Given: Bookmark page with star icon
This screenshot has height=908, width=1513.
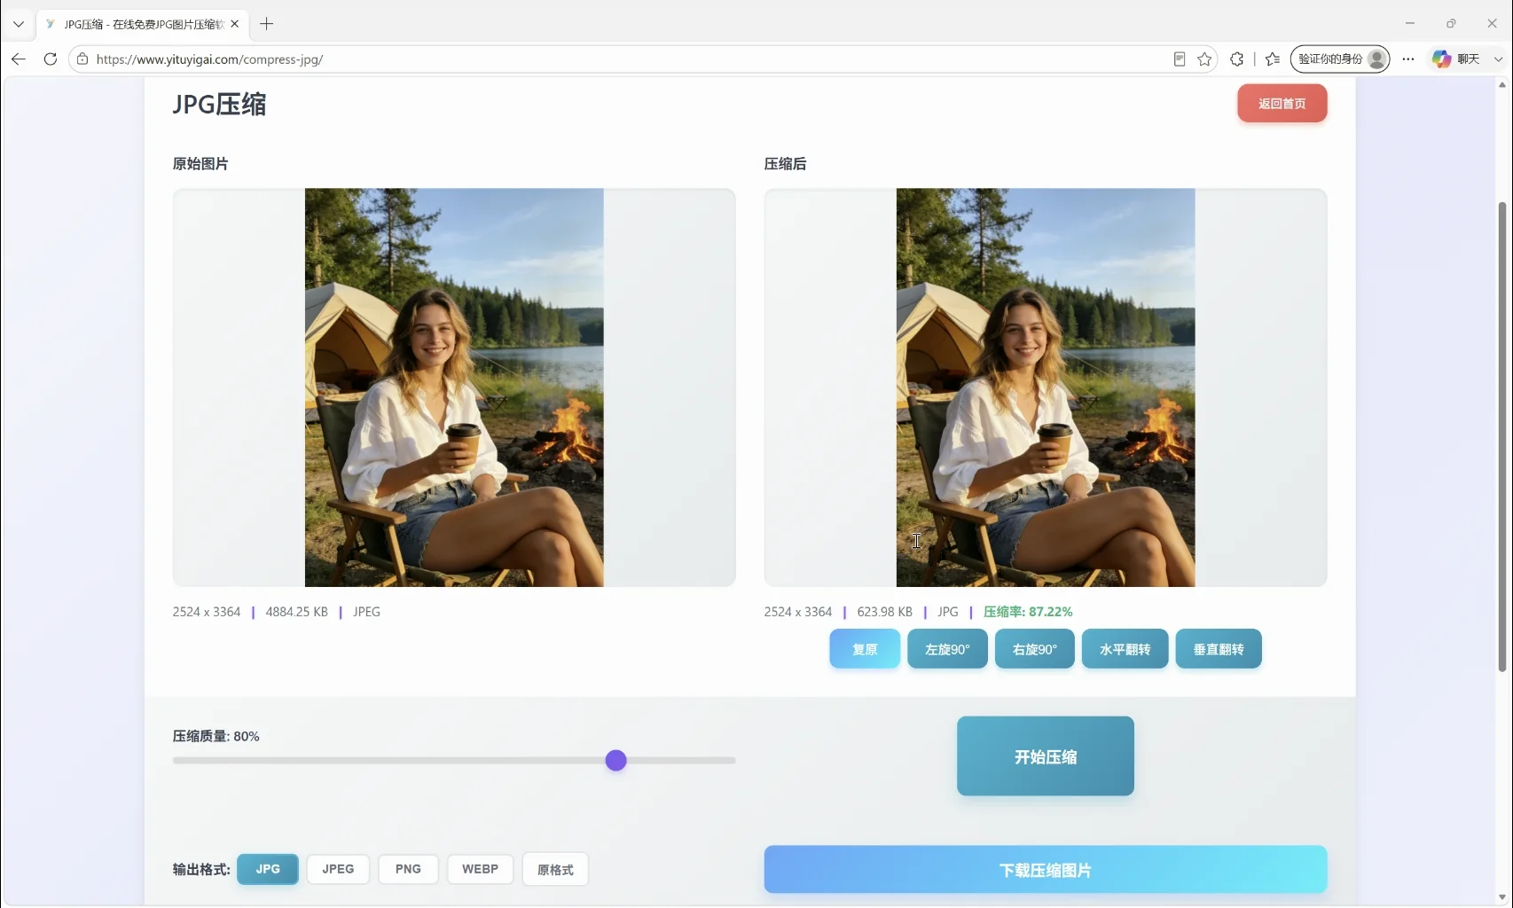Looking at the screenshot, I should point(1204,59).
